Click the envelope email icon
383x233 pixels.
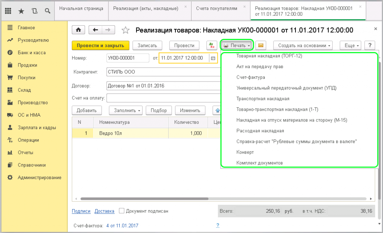pos(261,45)
